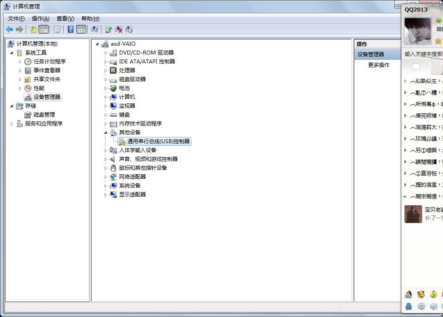This screenshot has height=317, width=443.
Task: Open Help via blue question mark icon
Action: pos(70,29)
